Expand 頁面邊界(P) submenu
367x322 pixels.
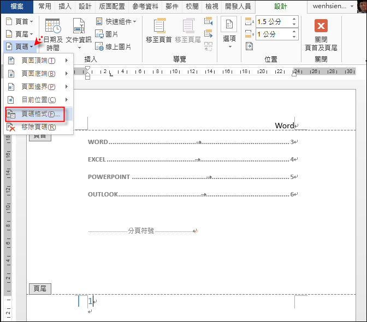(39, 87)
